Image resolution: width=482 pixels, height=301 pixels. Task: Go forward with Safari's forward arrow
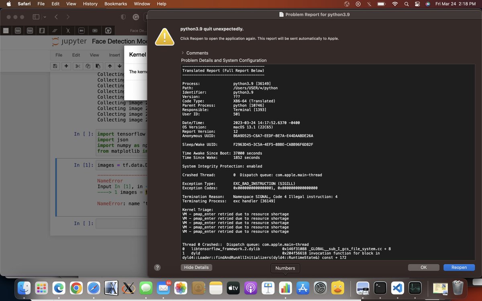(68, 17)
